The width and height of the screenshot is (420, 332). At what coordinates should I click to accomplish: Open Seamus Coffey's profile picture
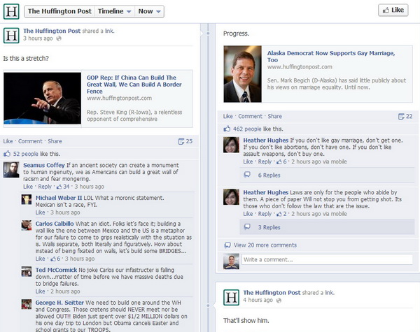(11, 169)
